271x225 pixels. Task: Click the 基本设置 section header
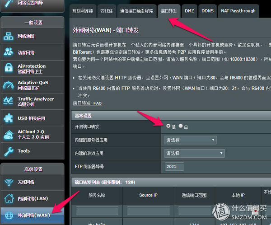171,116
